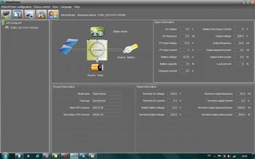Open Viber from the taskbar
Screen dimensions: 255x159
[47, 156]
